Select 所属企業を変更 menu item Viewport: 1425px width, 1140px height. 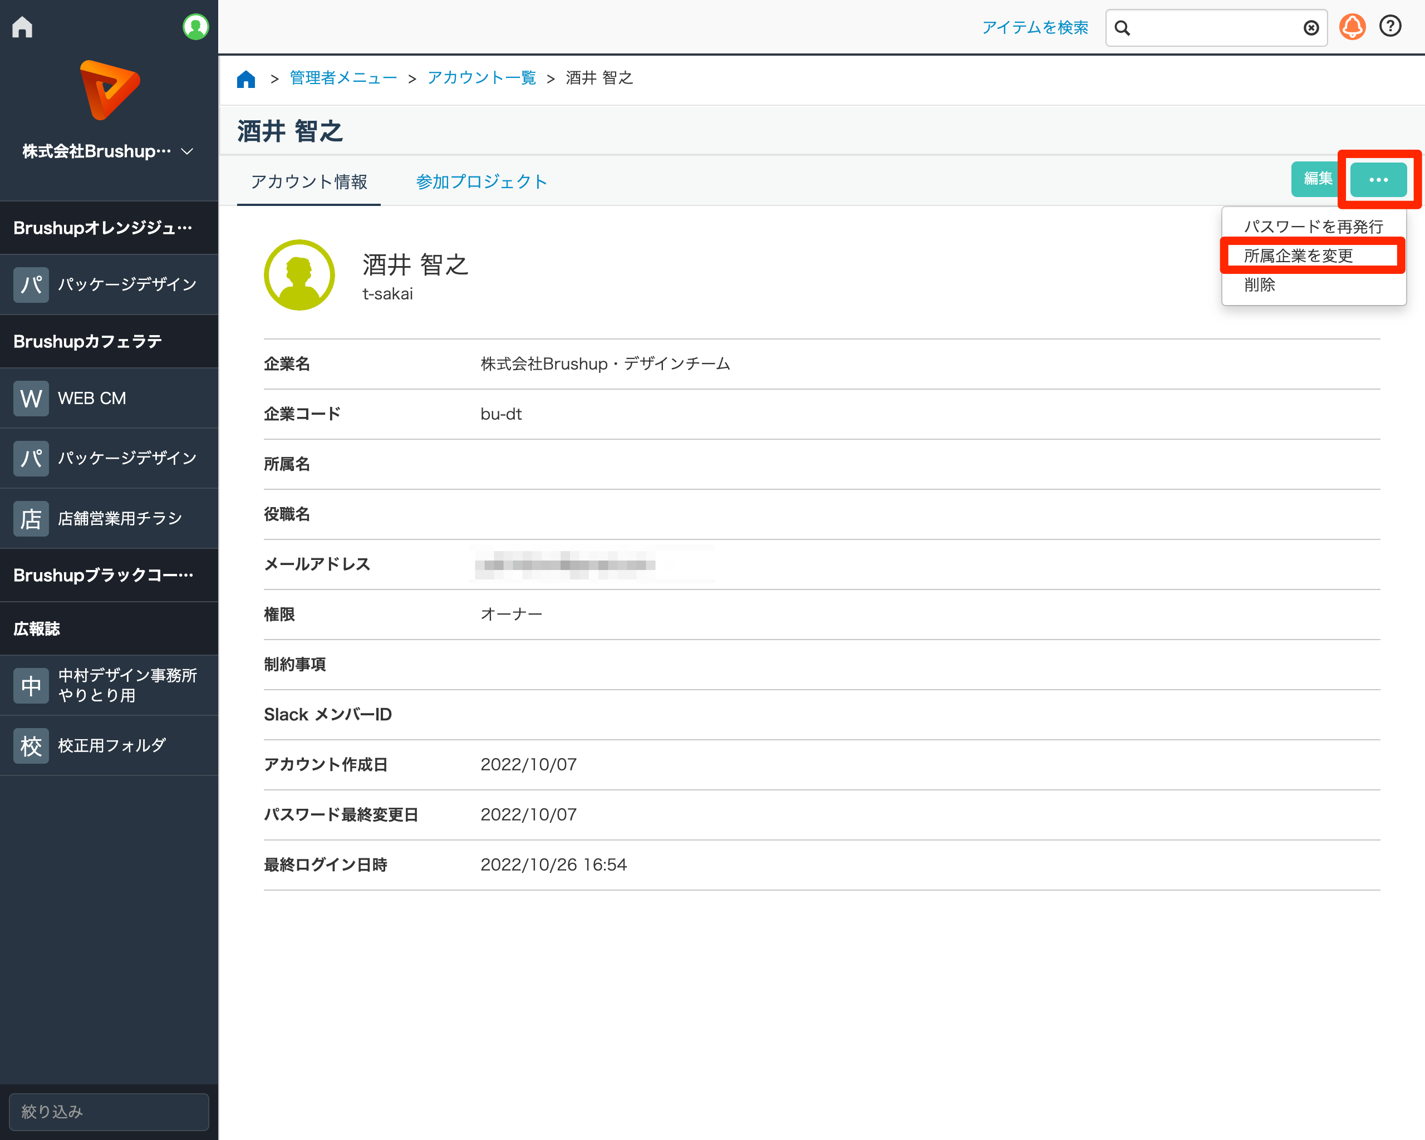point(1313,255)
